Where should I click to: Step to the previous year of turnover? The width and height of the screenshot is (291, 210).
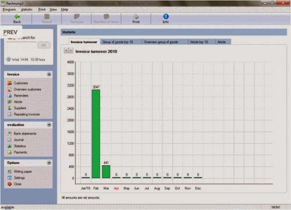pyautogui.click(x=66, y=51)
